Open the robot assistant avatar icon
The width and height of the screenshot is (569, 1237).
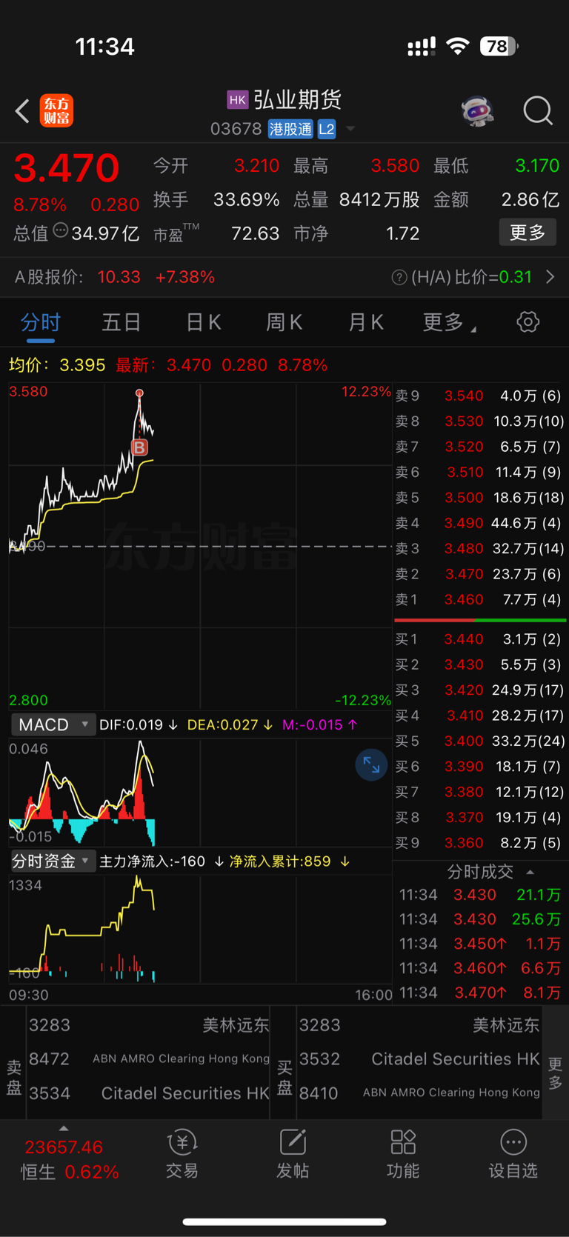point(477,111)
